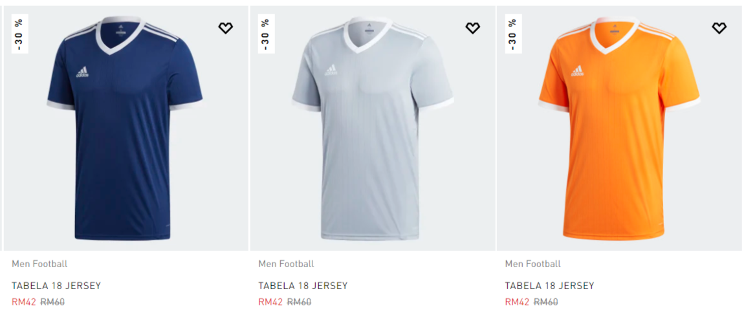Viewport: 746px width, 317px height.
Task: Open the grey jersey product image
Action: [x=372, y=129]
